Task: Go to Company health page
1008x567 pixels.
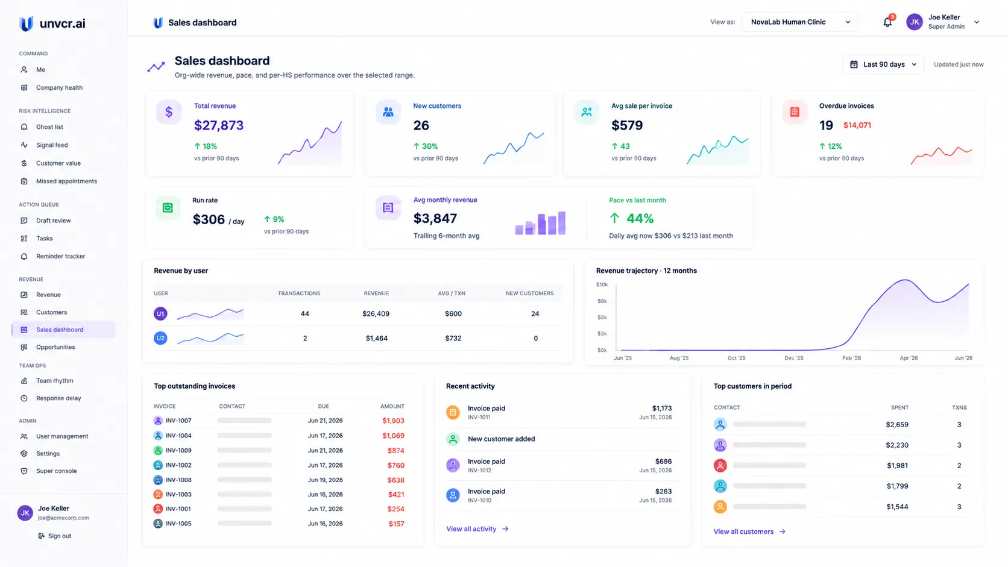Action: pos(59,88)
